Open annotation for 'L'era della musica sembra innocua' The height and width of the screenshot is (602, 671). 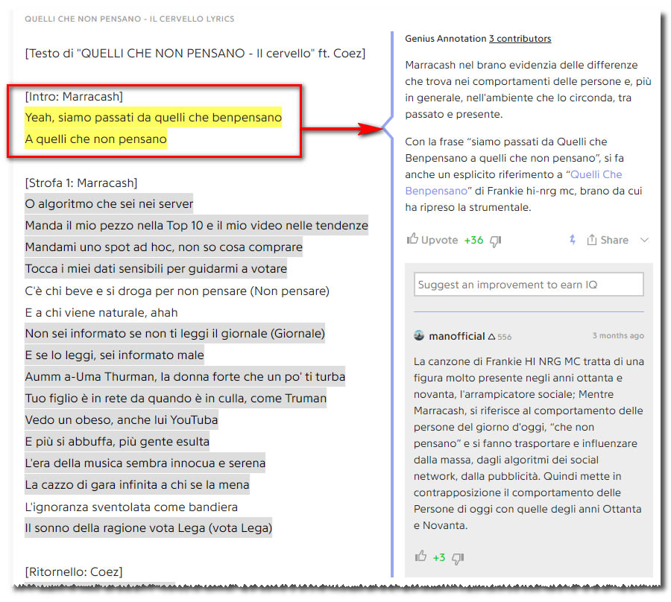(145, 463)
